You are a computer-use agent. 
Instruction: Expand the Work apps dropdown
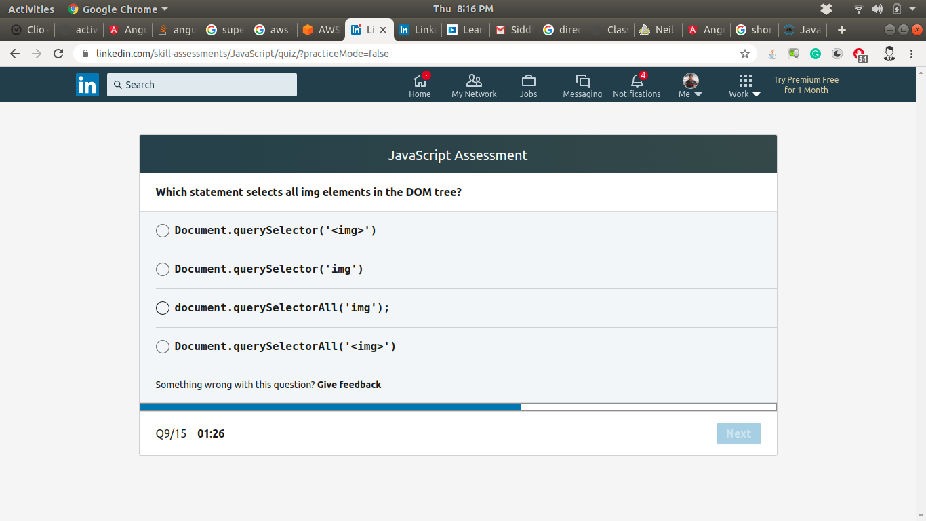click(745, 86)
